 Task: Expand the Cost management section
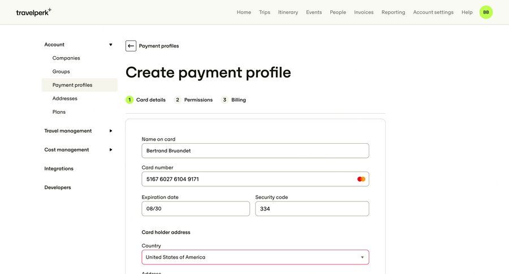[110, 149]
